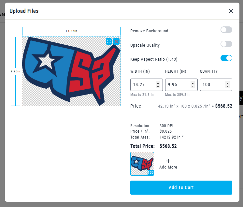This screenshot has height=207, width=243.
Task: Click the 9.96in height dimension label
Action: pos(15,71)
